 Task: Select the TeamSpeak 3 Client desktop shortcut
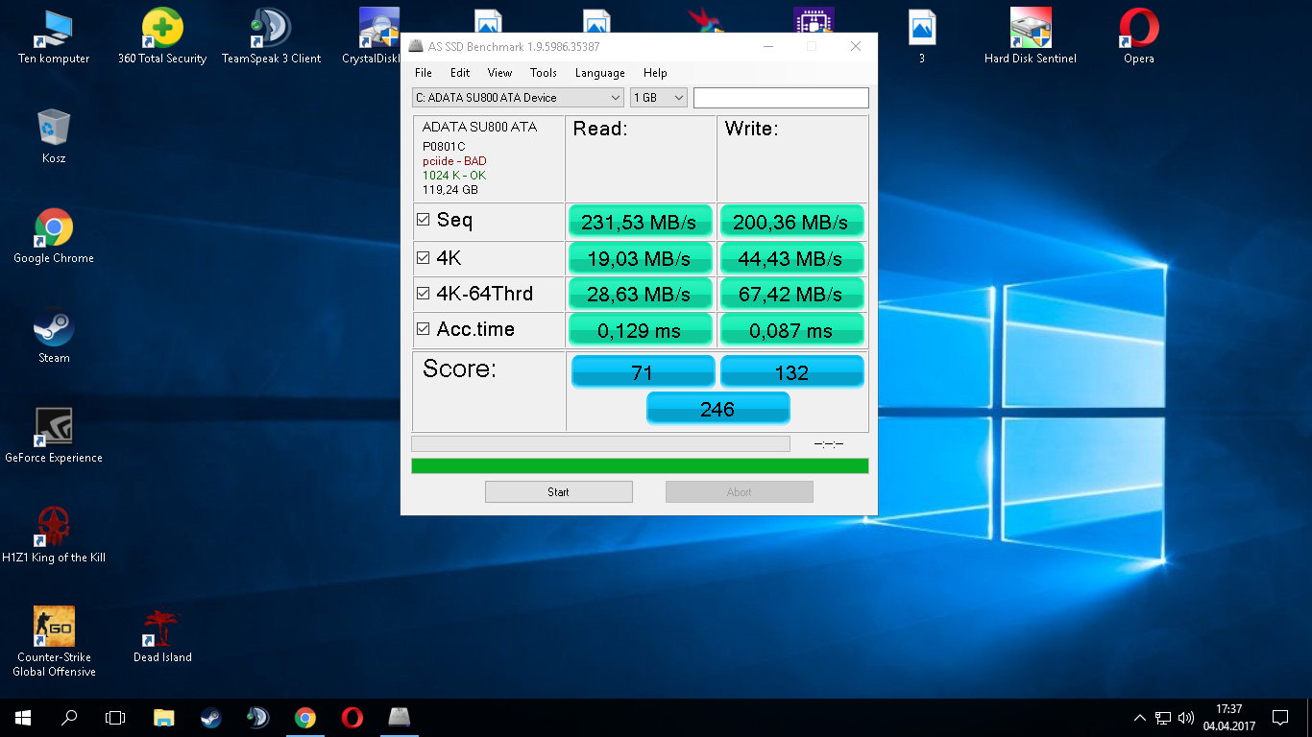click(x=272, y=36)
